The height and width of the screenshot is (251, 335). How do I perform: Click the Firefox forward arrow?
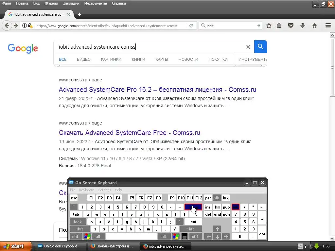[16, 25]
